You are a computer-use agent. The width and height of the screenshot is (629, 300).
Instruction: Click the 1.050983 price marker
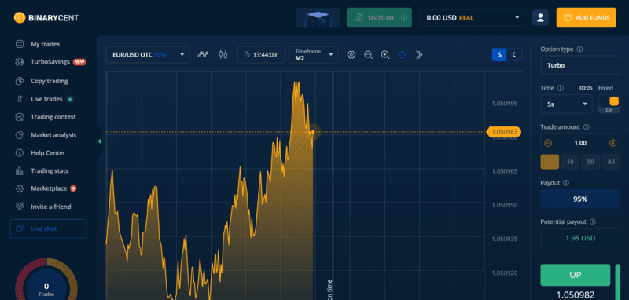[x=503, y=131]
